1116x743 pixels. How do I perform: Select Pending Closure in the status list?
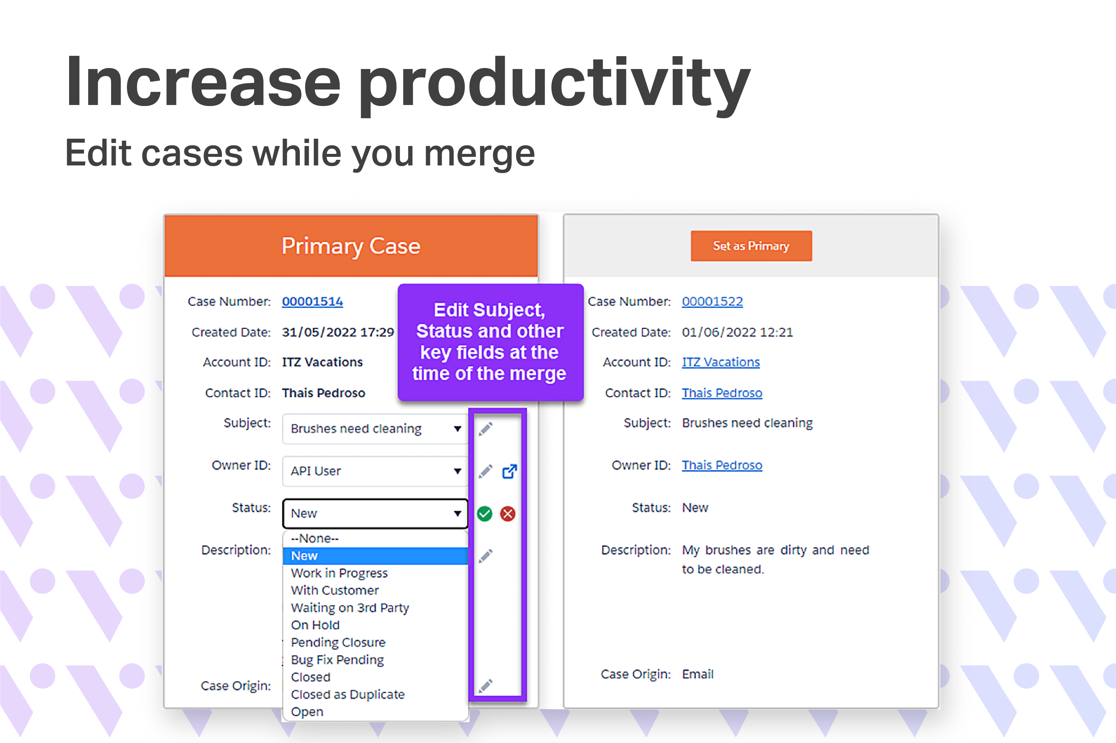[338, 642]
